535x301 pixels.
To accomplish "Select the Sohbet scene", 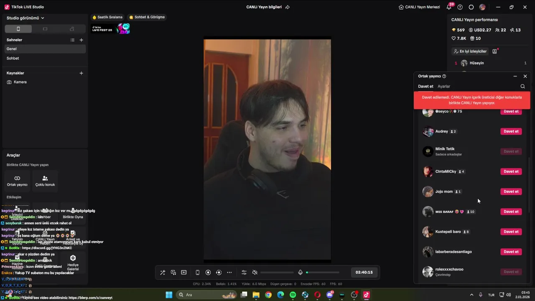I will [45, 59].
